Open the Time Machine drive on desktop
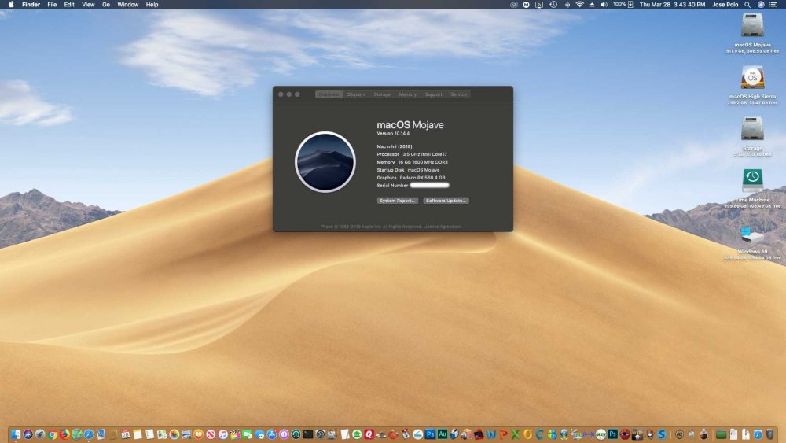Screen dimensions: 786x443 (x=752, y=181)
